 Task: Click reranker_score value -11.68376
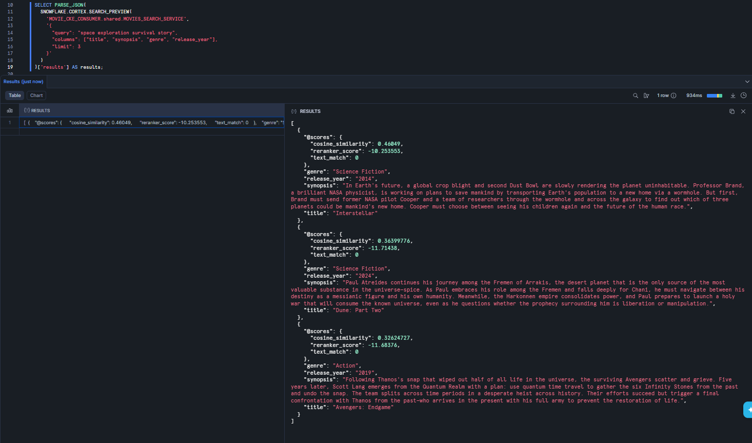click(x=383, y=345)
